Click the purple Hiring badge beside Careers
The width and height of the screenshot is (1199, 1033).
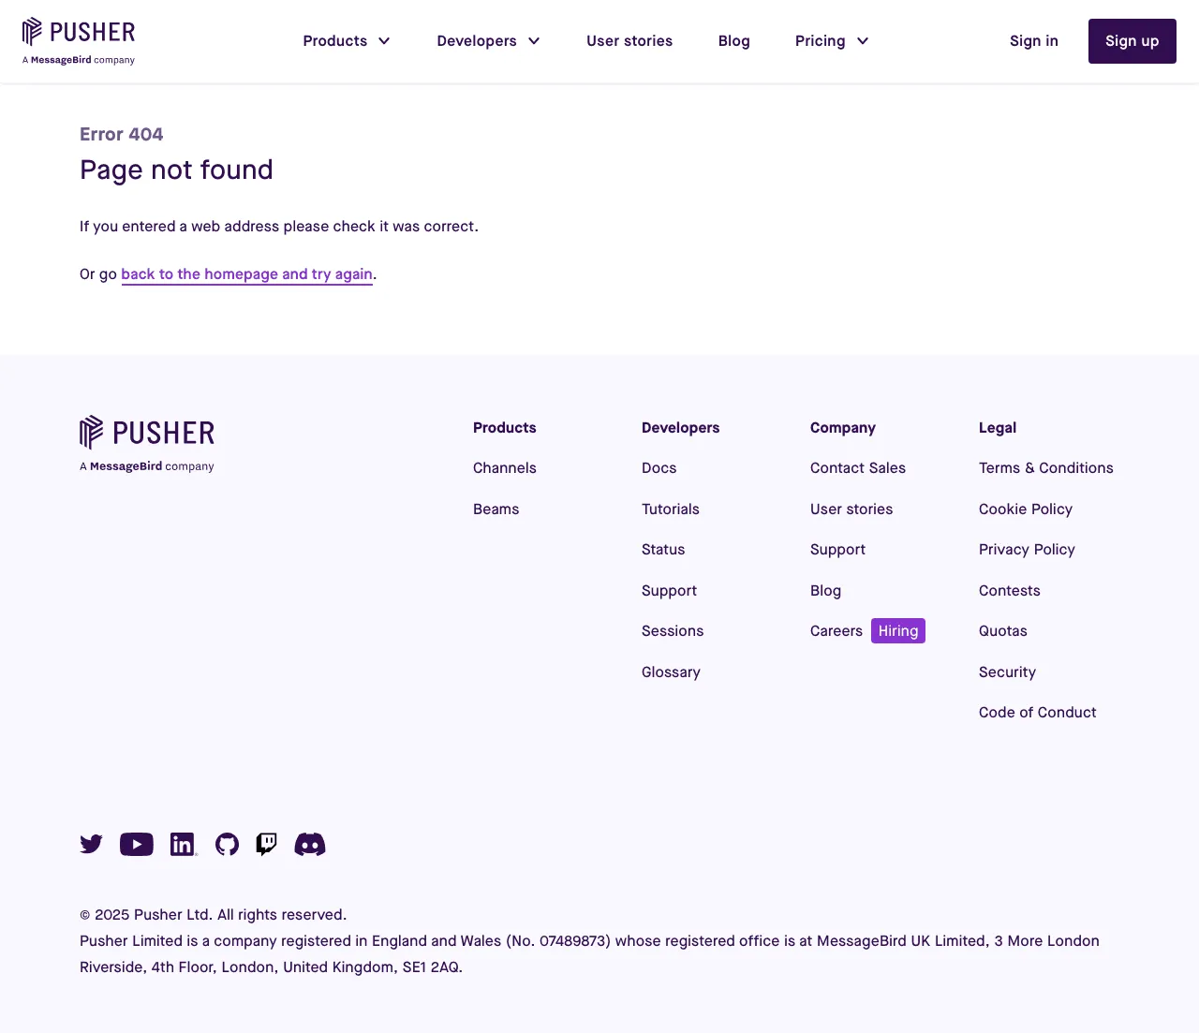pos(897,630)
